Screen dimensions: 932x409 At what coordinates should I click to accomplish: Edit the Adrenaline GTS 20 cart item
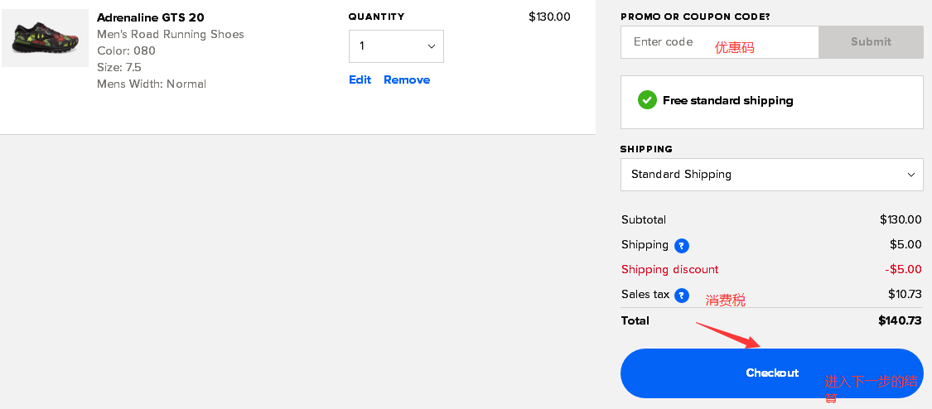(x=360, y=79)
